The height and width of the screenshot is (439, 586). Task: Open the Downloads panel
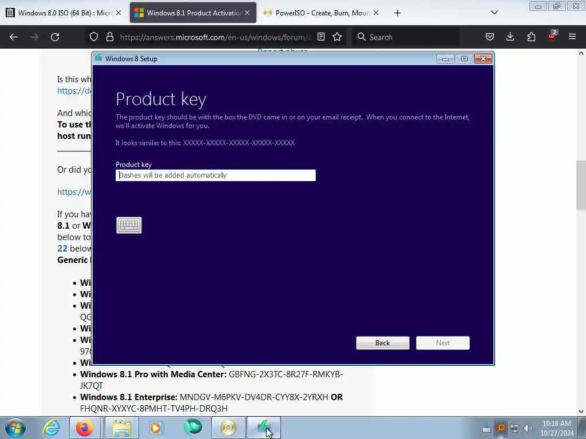click(510, 37)
